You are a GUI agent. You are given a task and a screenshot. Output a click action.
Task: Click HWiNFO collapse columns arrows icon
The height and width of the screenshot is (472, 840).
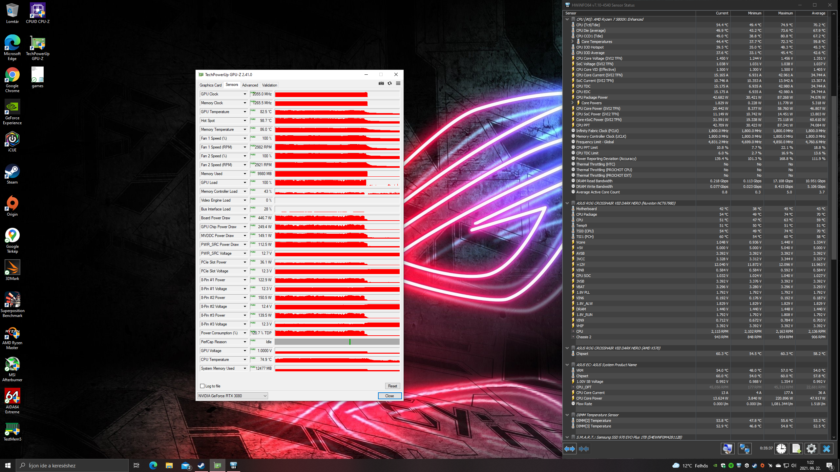[584, 449]
